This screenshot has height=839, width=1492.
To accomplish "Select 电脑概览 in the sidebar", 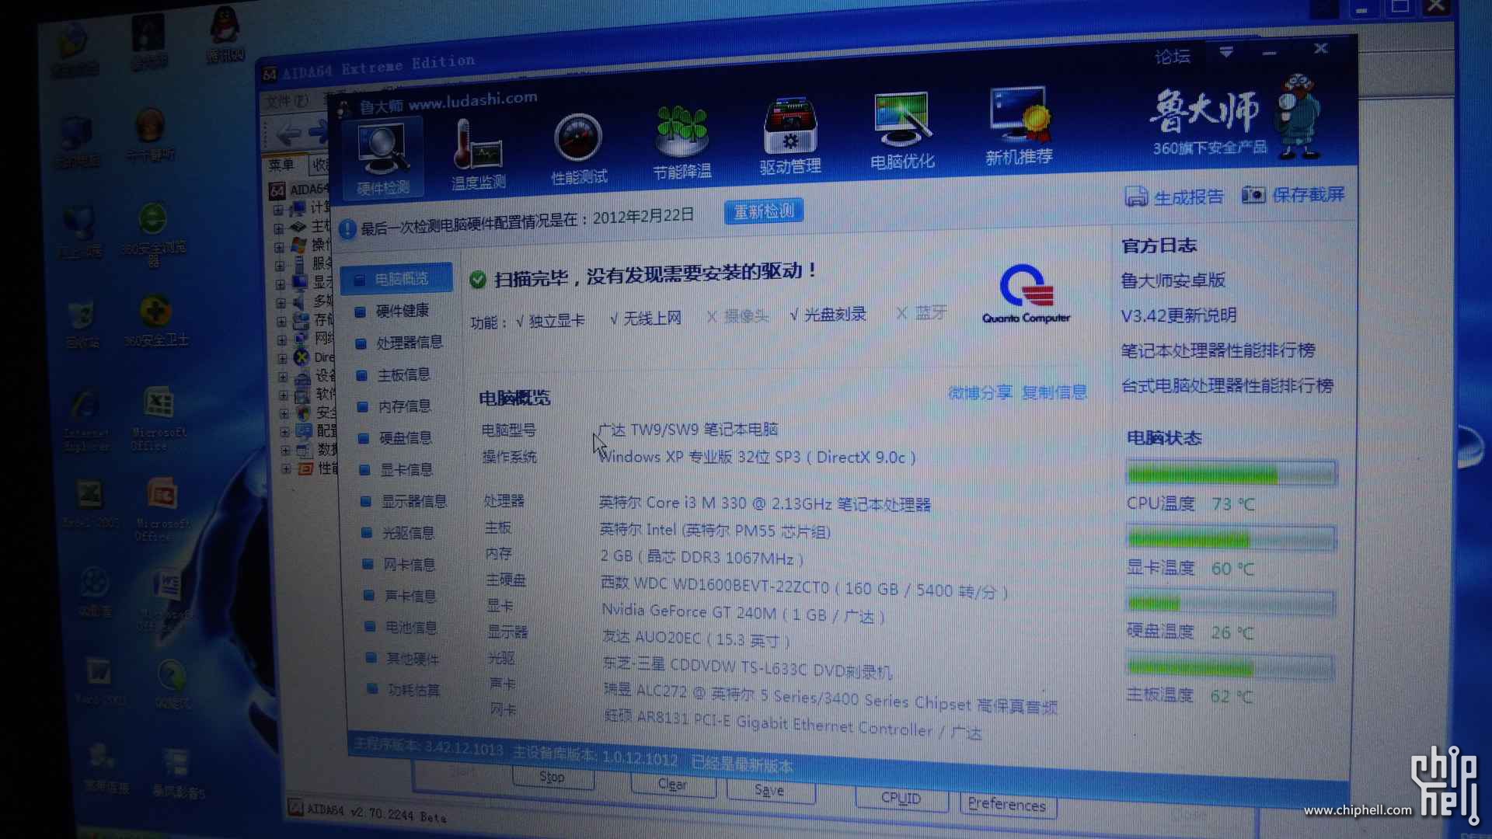I will click(396, 279).
